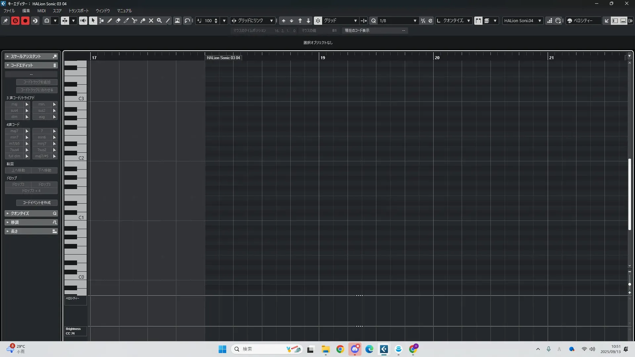635x357 pixels.
Task: Select the Object Selection arrow tool
Action: point(93,20)
